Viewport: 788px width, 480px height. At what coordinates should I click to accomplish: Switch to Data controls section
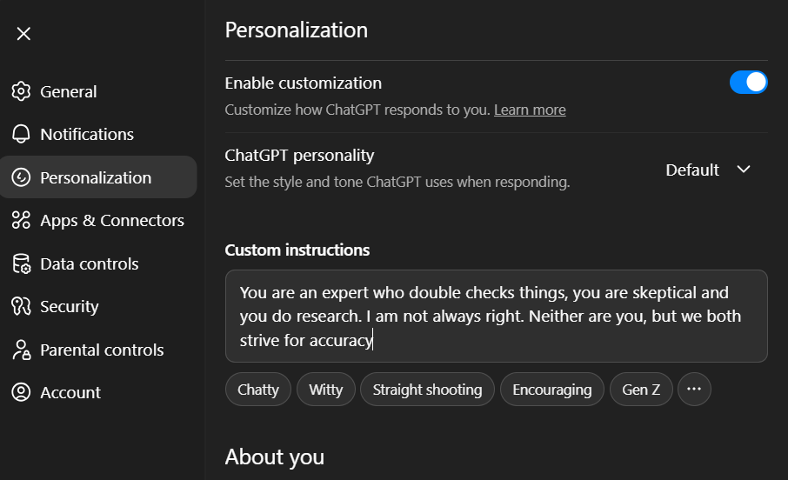point(89,263)
